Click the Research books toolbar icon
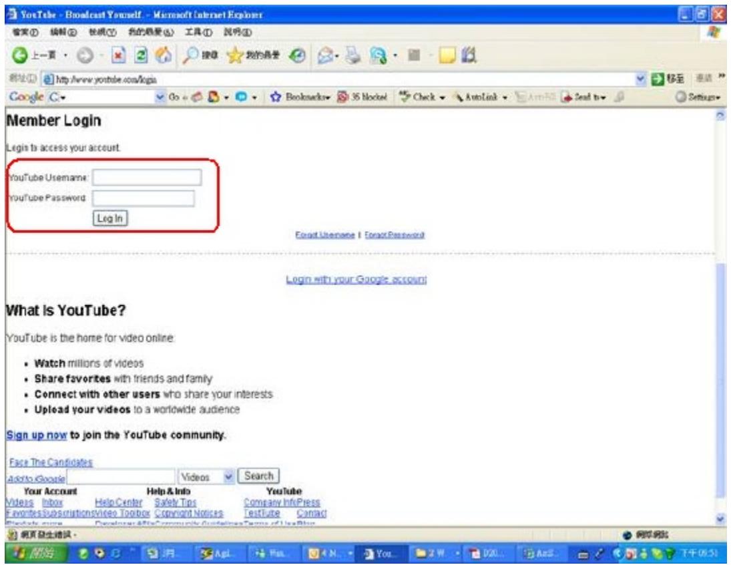 (469, 55)
